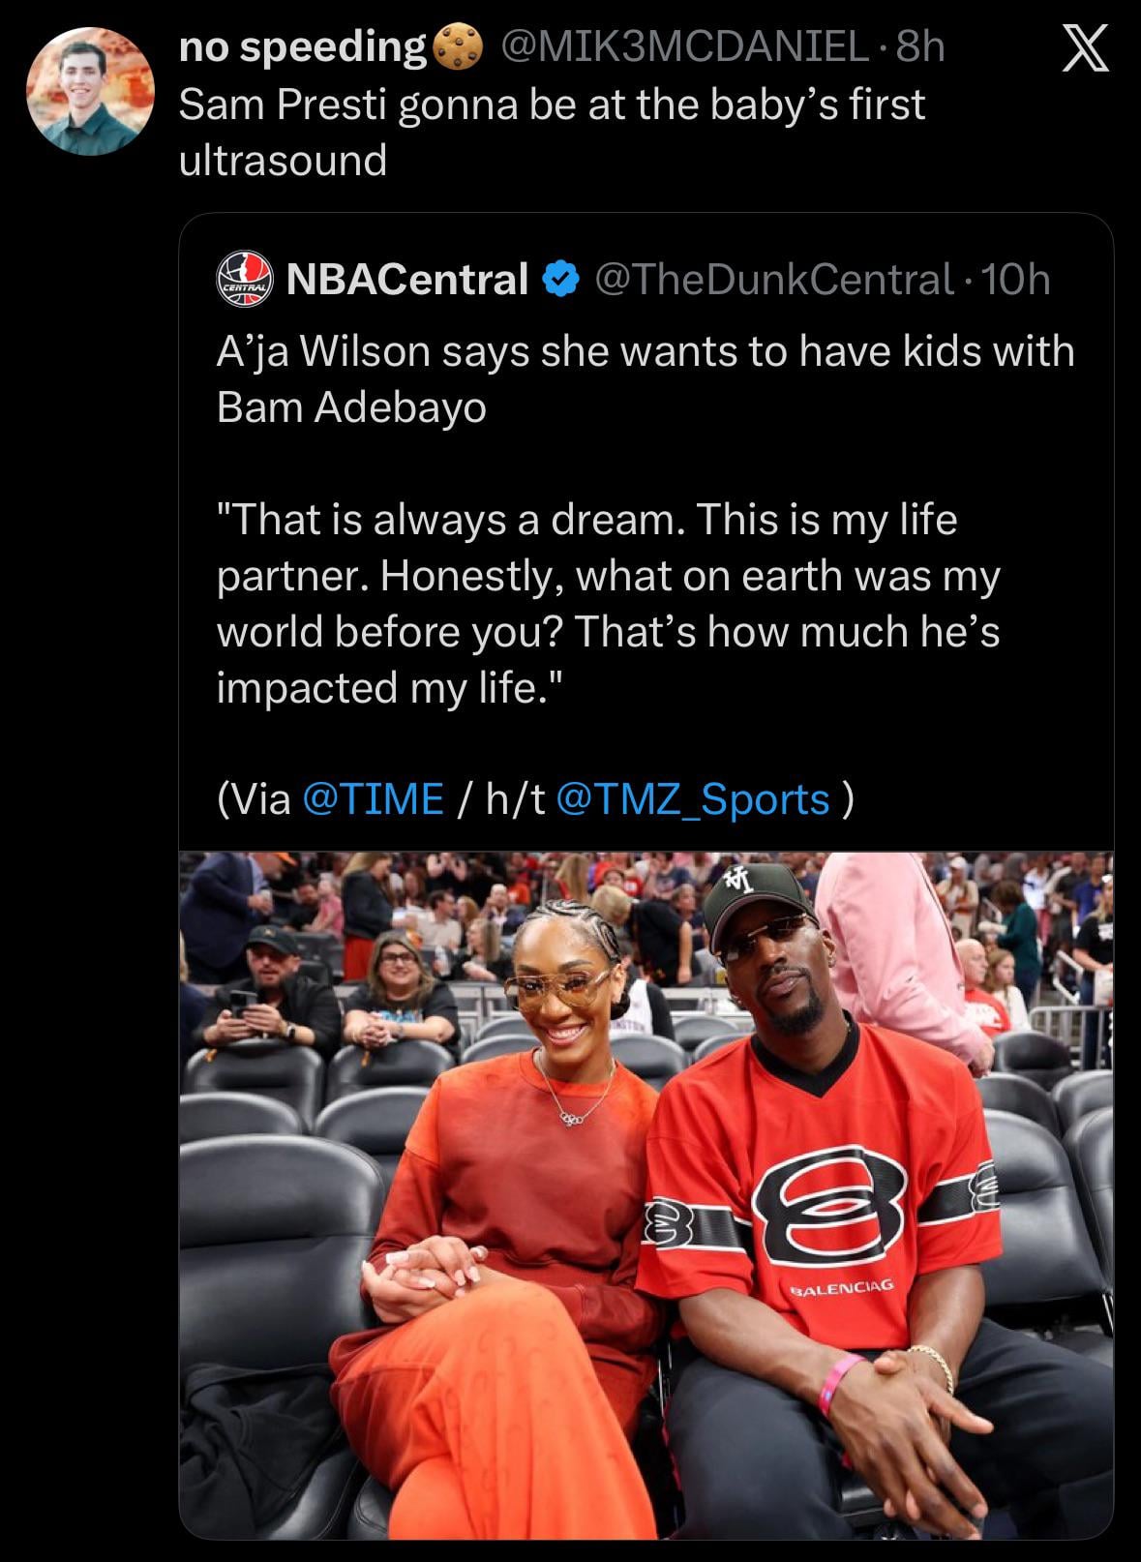Open the @TMZ_Sports mention link
The image size is (1141, 1562).
click(693, 799)
